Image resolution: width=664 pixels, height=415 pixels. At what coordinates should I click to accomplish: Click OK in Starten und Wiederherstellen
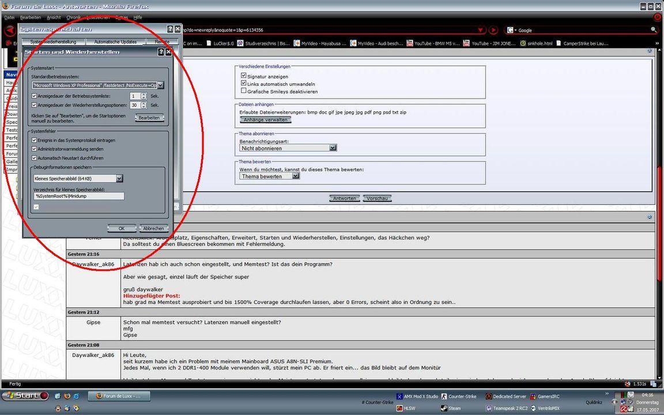pyautogui.click(x=122, y=228)
